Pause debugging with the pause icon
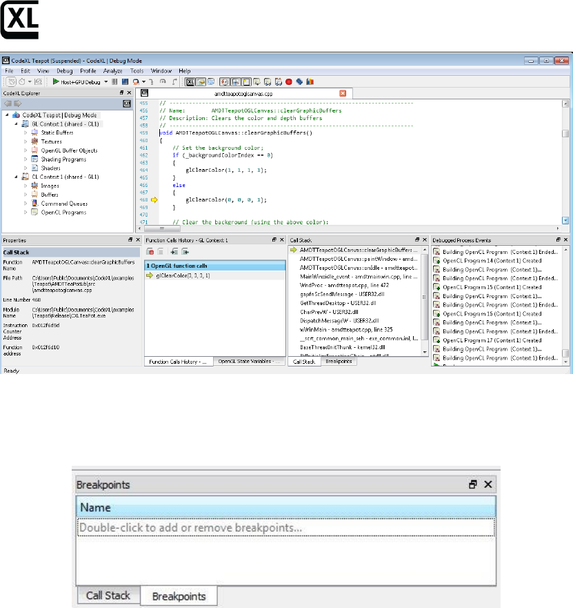This screenshot has height=608, width=573. (x=114, y=82)
